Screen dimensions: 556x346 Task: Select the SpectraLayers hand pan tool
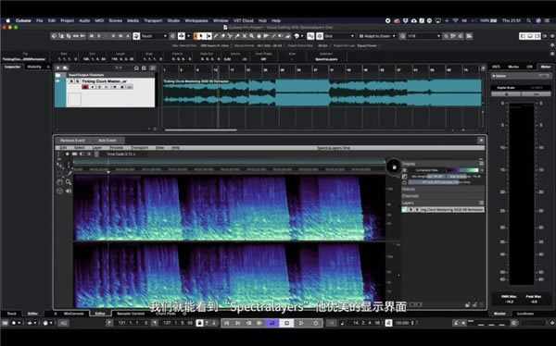(x=59, y=182)
